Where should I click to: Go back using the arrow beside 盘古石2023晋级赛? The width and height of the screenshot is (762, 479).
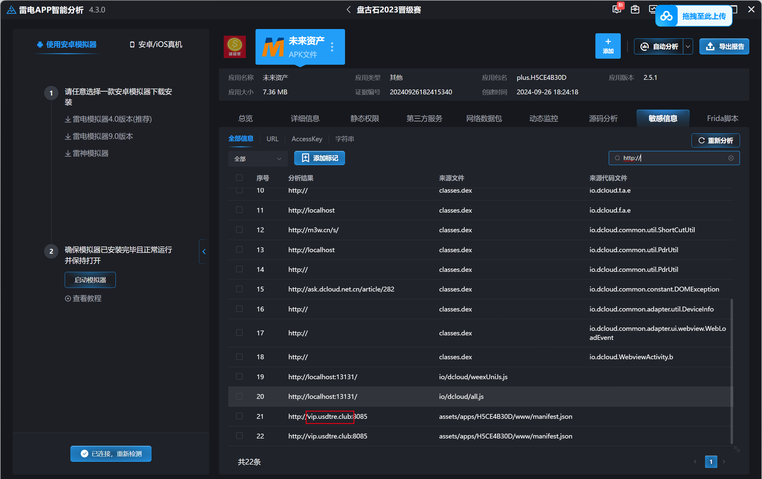[x=348, y=10]
